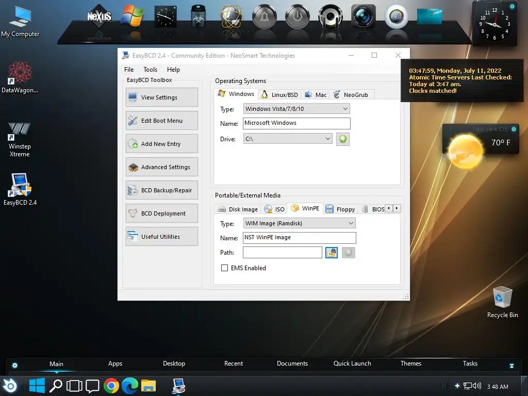Screen dimensions: 528x396
Task: Open the biohazard recycle bin dock icon
Action: pos(198,16)
